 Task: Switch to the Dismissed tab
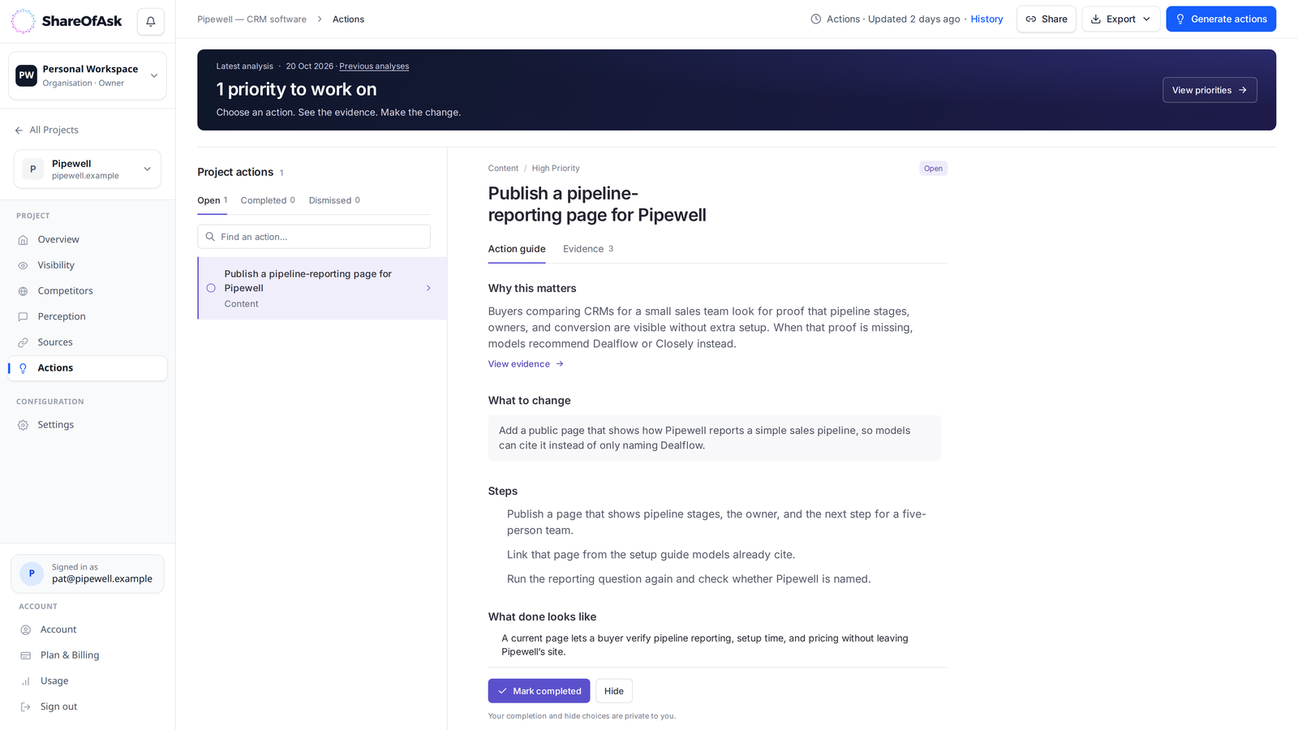click(334, 200)
